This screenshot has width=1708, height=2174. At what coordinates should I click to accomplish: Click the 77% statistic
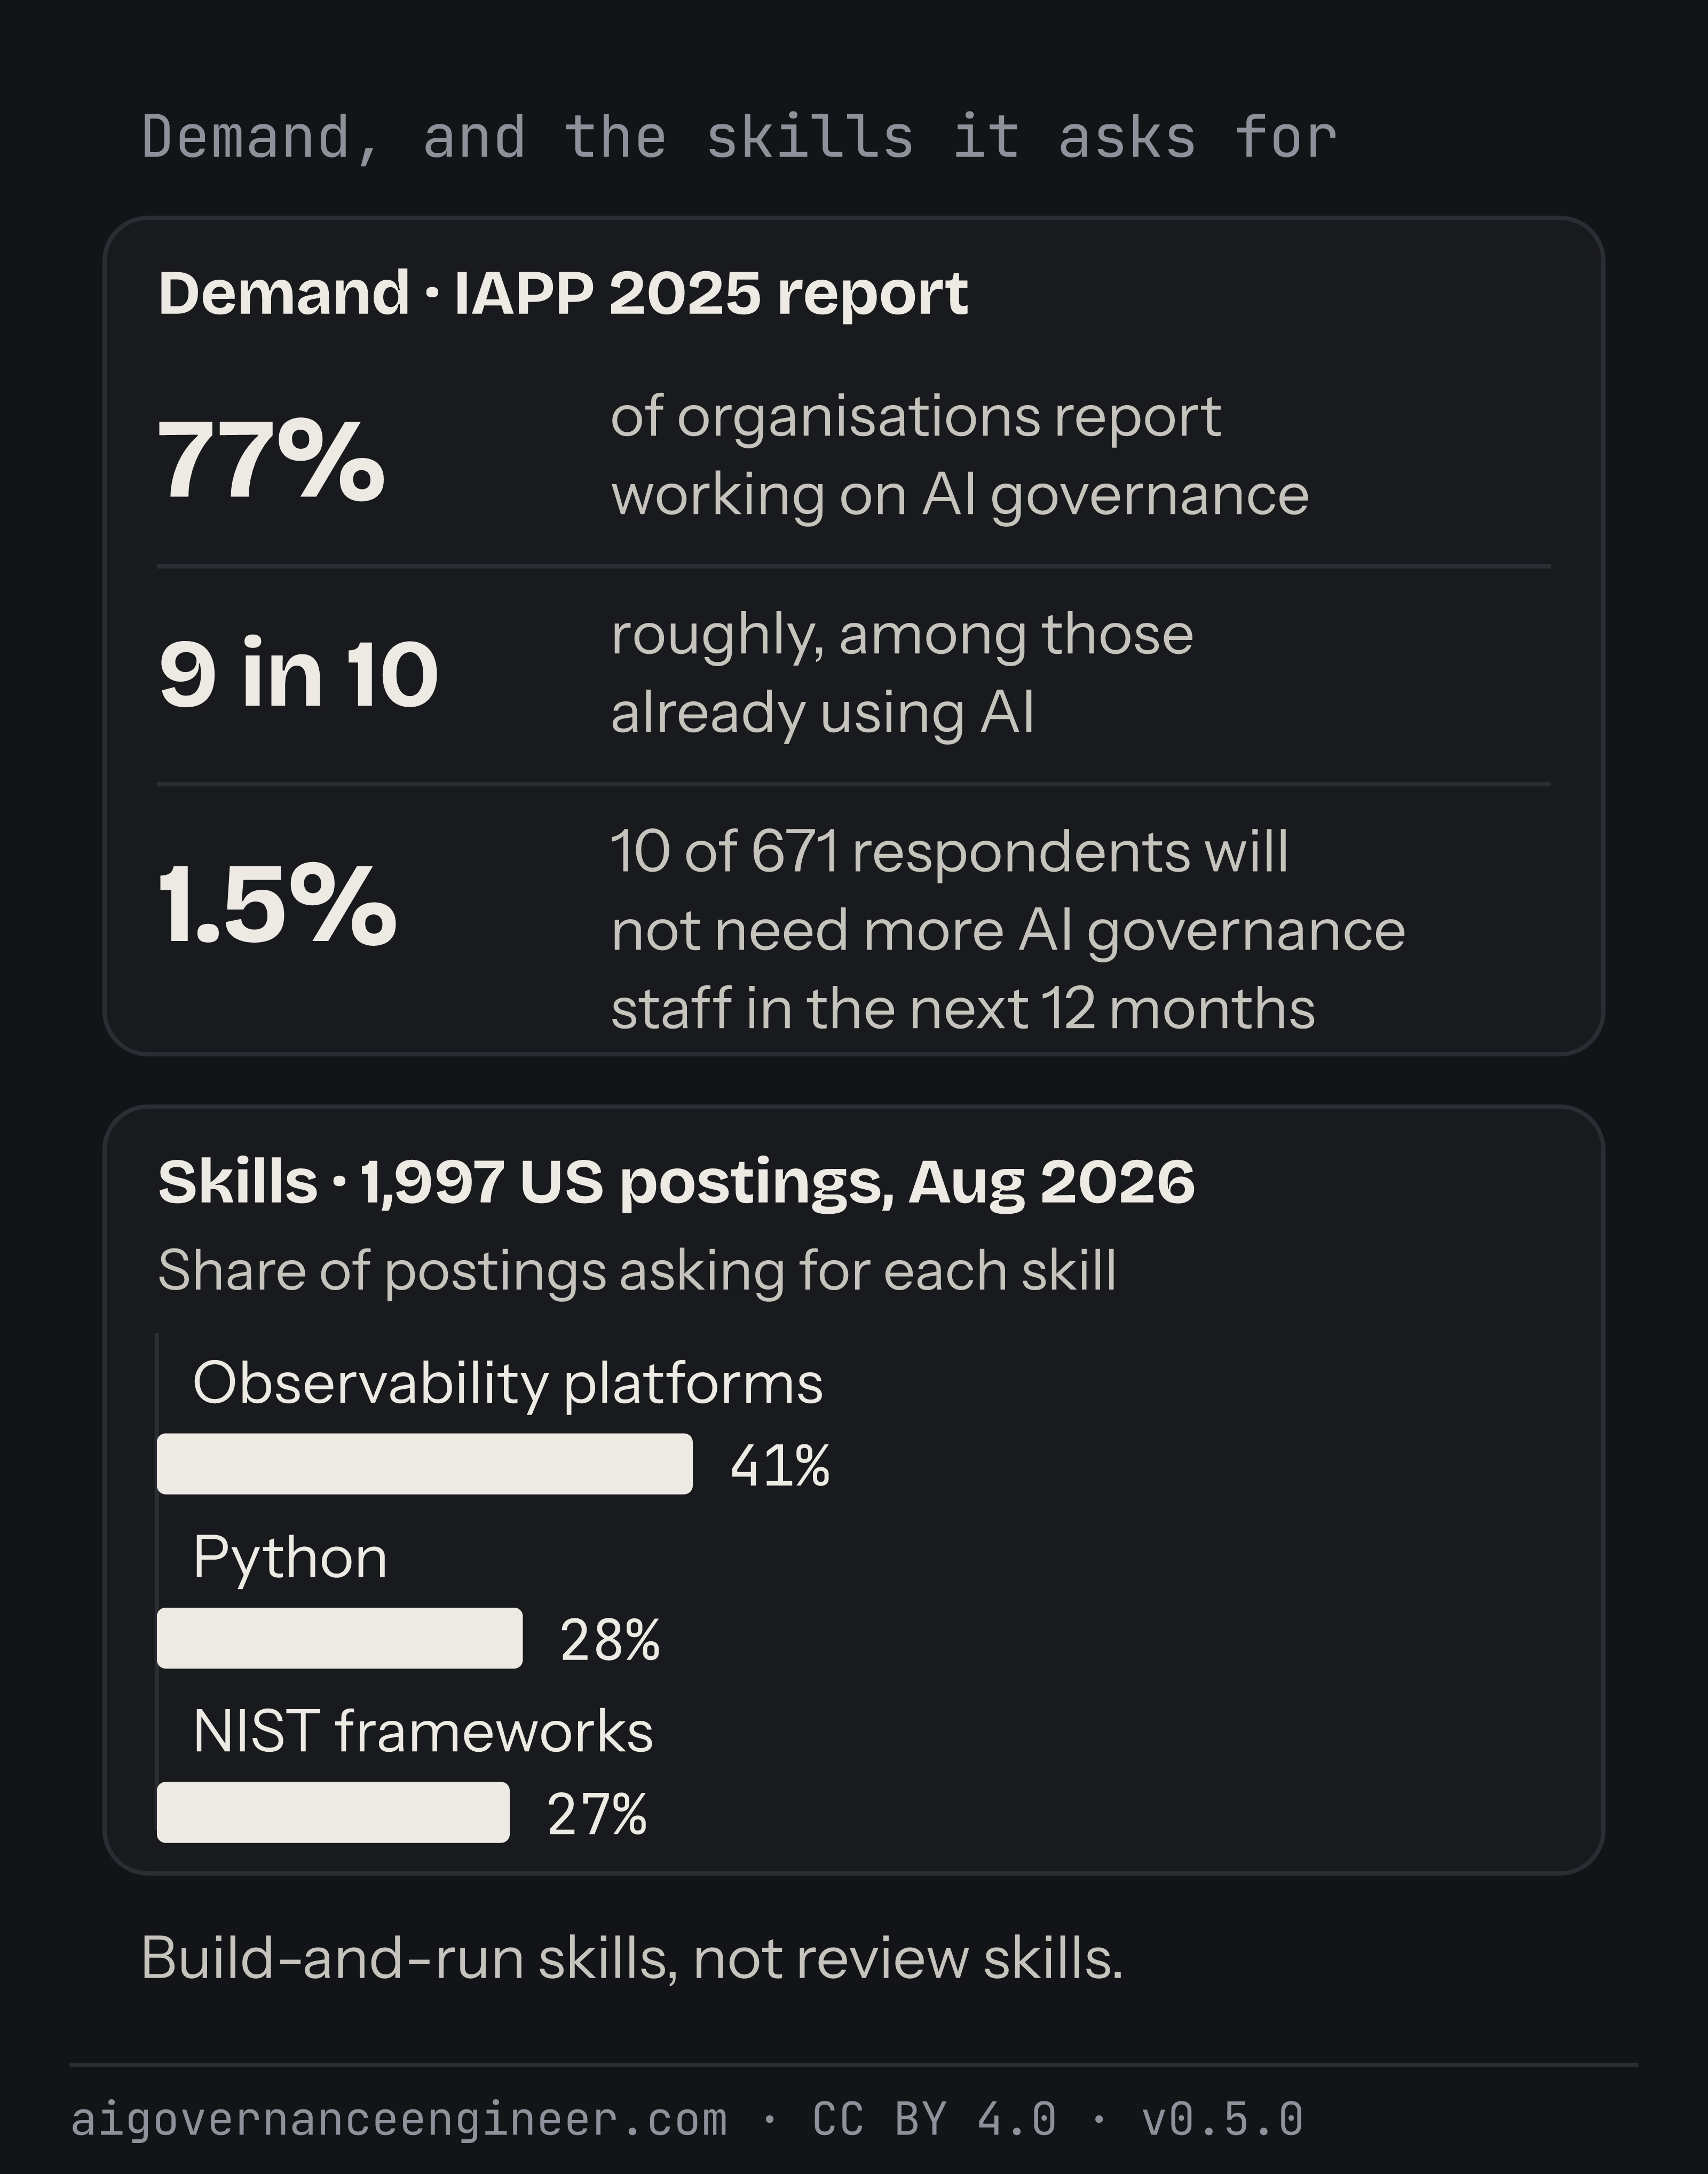[271, 459]
